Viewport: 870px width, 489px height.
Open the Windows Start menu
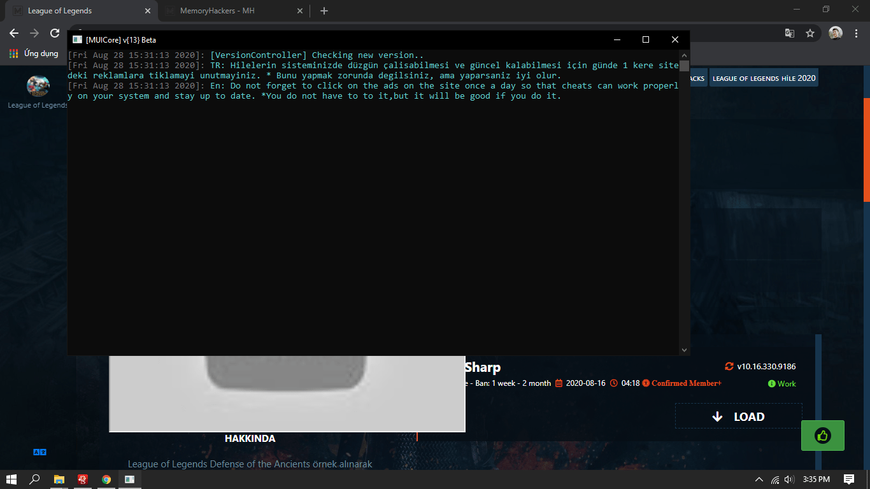coord(11,479)
